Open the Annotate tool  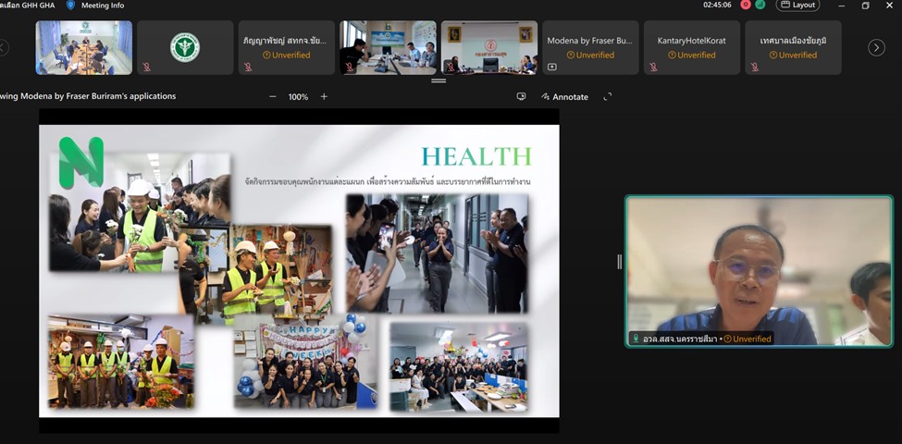(564, 96)
